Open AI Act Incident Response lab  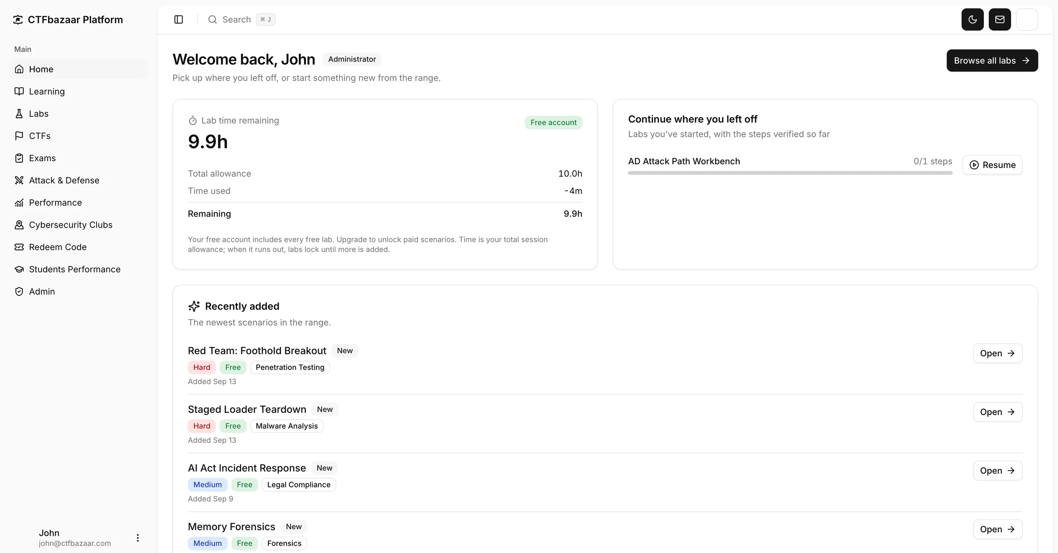point(998,471)
